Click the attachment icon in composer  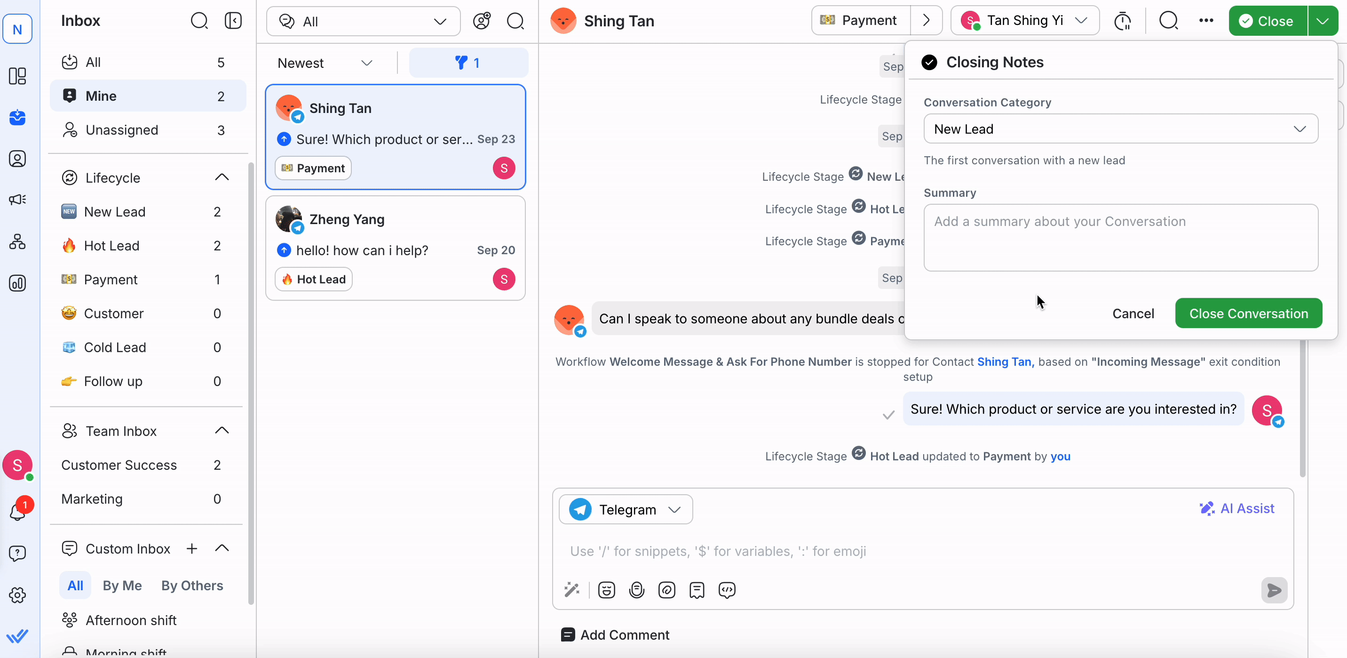click(x=667, y=590)
